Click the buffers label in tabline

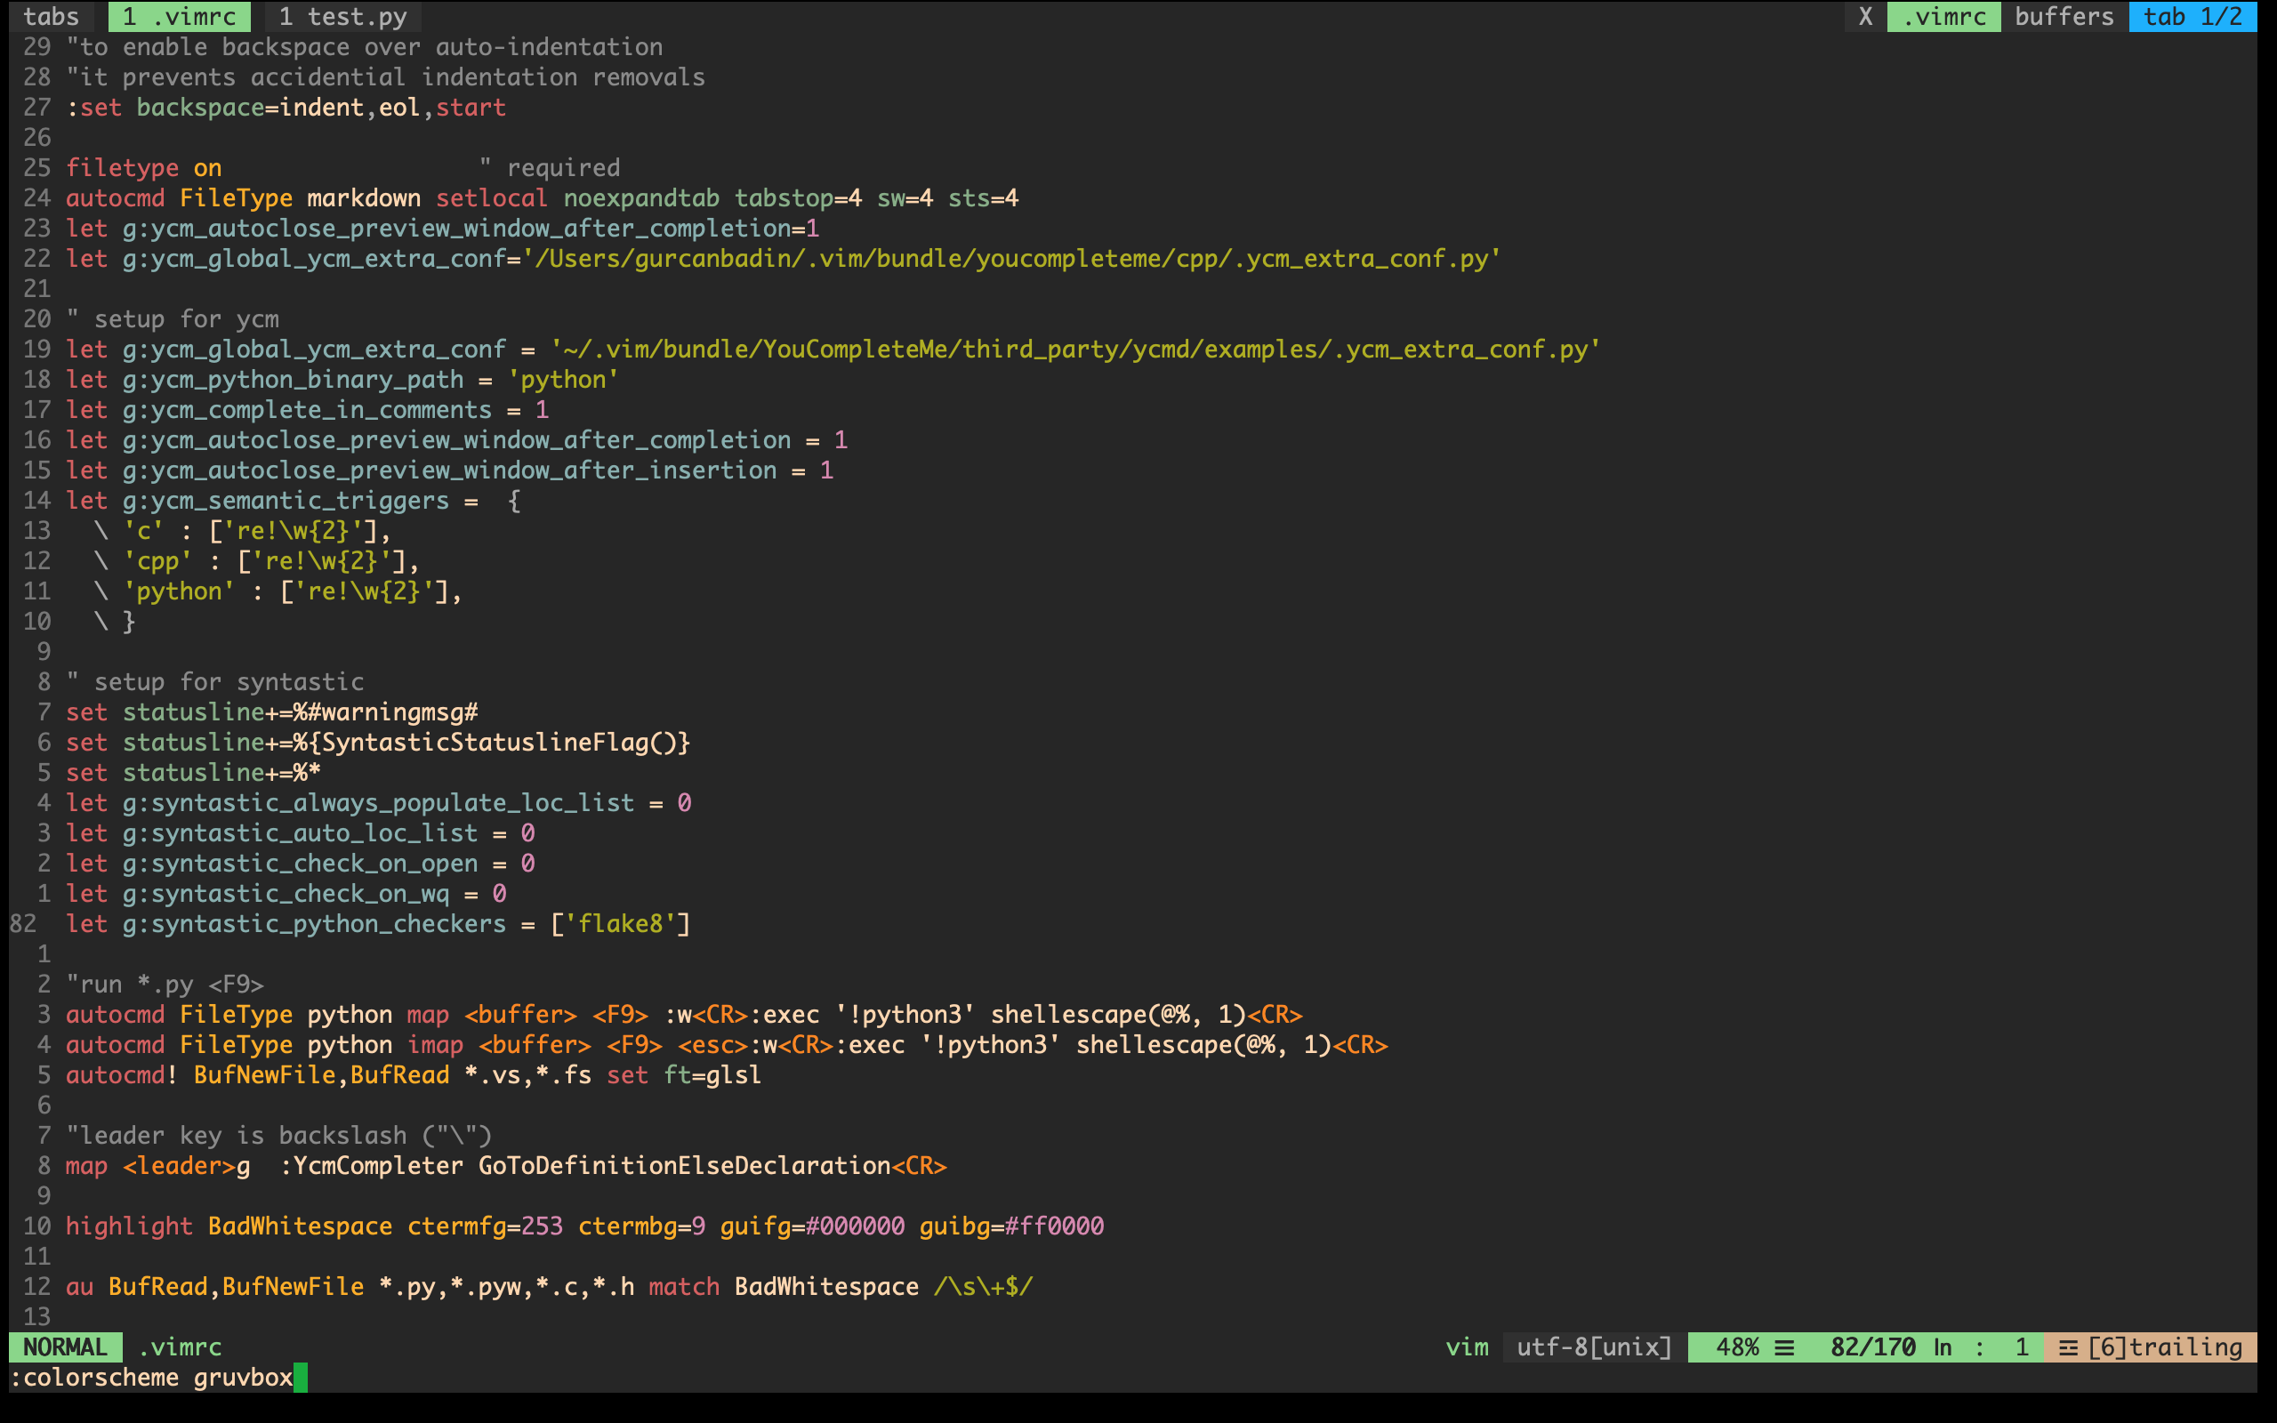[x=2064, y=16]
